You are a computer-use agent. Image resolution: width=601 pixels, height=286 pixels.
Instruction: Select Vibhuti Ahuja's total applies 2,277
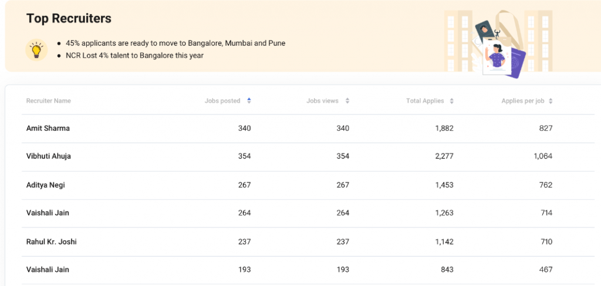click(444, 156)
